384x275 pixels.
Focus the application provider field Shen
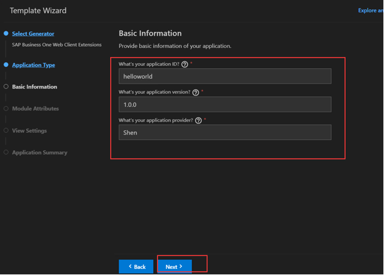coord(225,133)
